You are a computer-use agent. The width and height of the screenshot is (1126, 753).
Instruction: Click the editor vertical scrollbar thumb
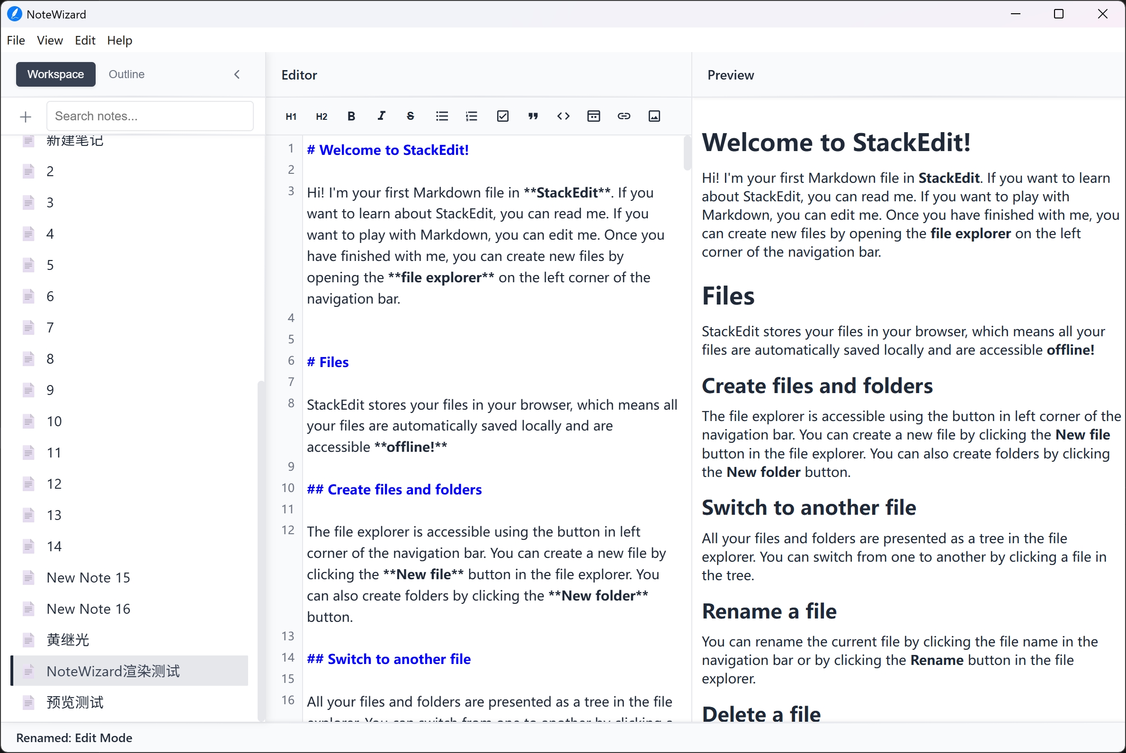(x=687, y=153)
